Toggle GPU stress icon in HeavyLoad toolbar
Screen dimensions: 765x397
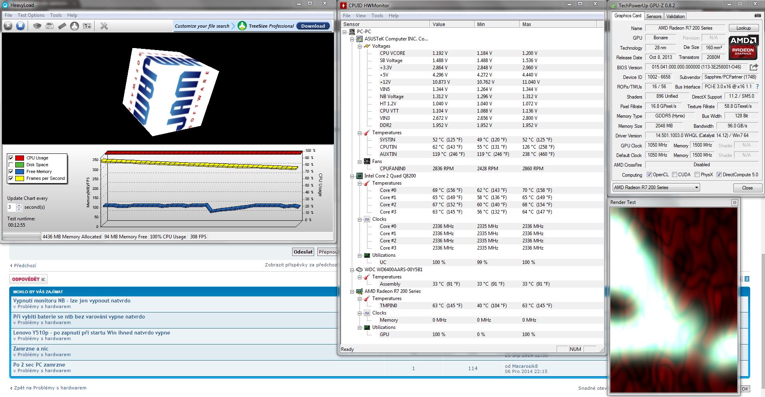pos(87,26)
